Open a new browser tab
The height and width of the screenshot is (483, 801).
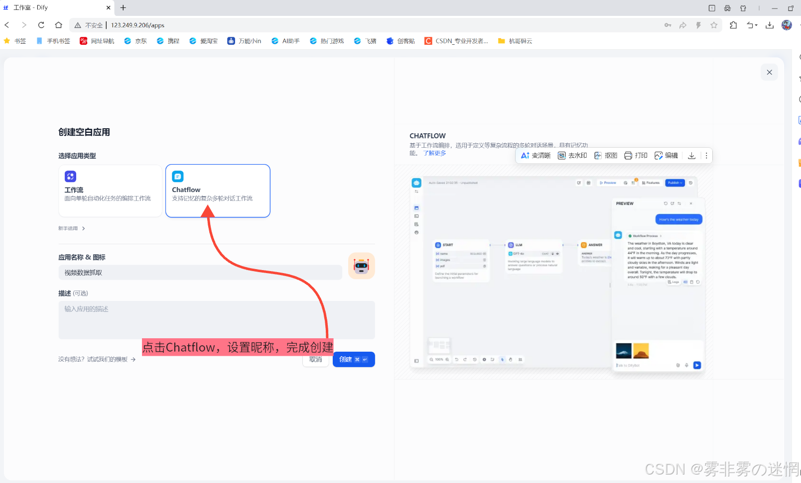pyautogui.click(x=123, y=7)
